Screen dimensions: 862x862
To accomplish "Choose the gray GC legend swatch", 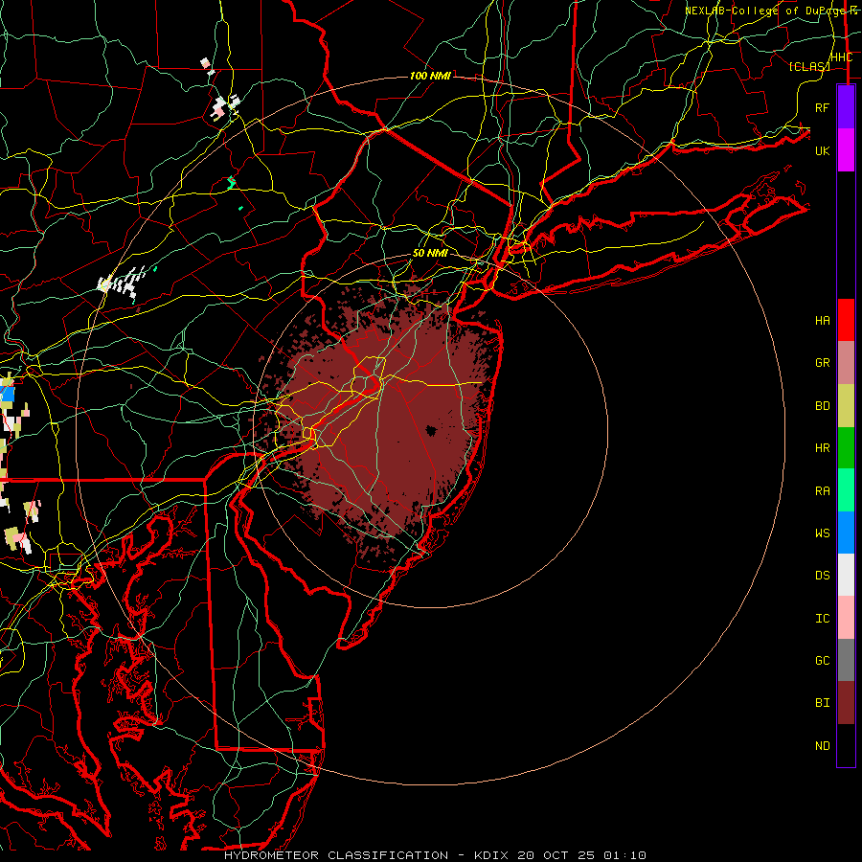I will pos(846,660).
